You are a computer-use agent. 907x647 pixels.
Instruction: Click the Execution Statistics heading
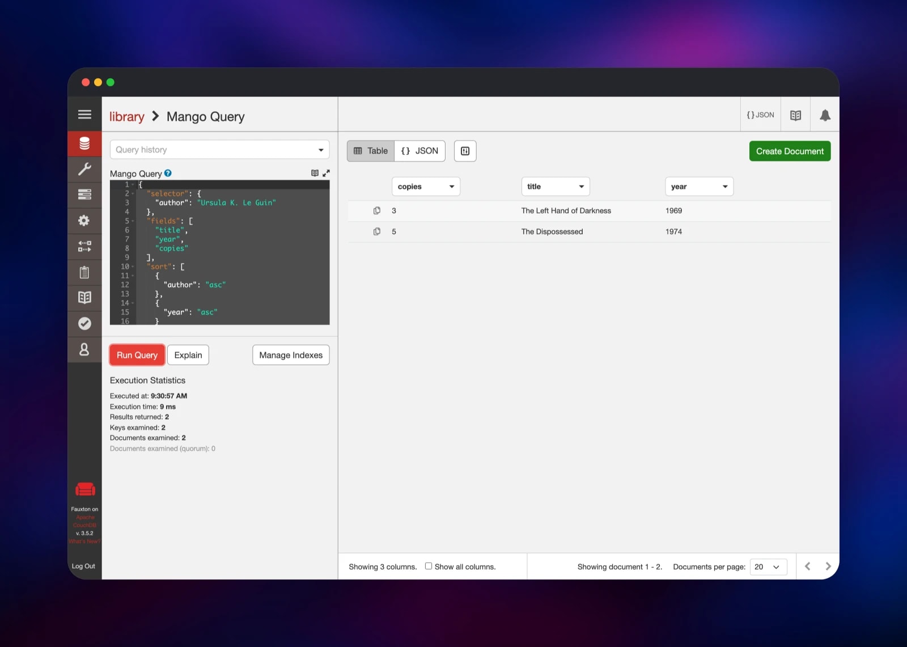[x=147, y=380]
